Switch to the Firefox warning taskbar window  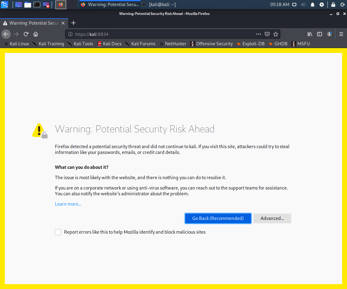tap(110, 5)
